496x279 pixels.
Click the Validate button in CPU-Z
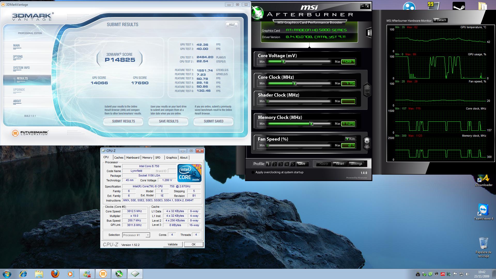(173, 244)
